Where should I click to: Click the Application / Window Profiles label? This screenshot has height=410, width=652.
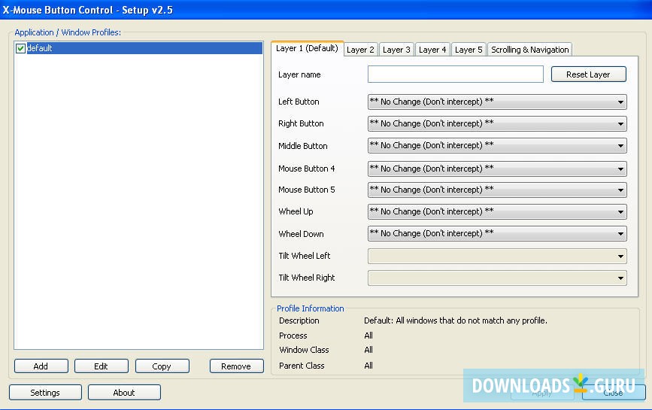(68, 32)
